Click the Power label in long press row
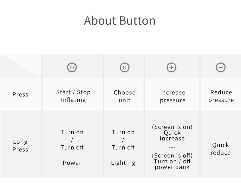This screenshot has height=194, width=241. (72, 163)
